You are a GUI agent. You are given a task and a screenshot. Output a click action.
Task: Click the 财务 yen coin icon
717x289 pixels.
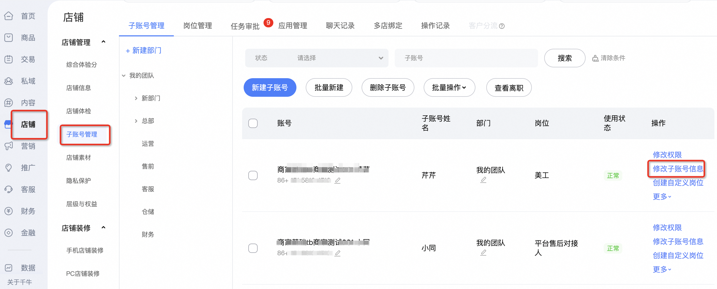coord(9,211)
